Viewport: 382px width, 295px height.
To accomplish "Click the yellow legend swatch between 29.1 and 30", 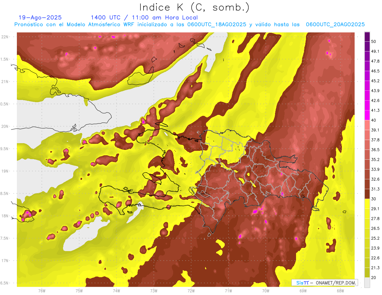I will tap(367, 204).
